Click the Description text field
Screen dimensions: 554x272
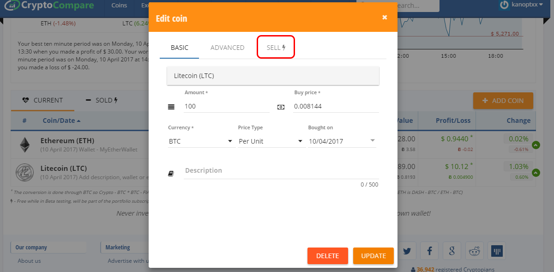(x=281, y=171)
